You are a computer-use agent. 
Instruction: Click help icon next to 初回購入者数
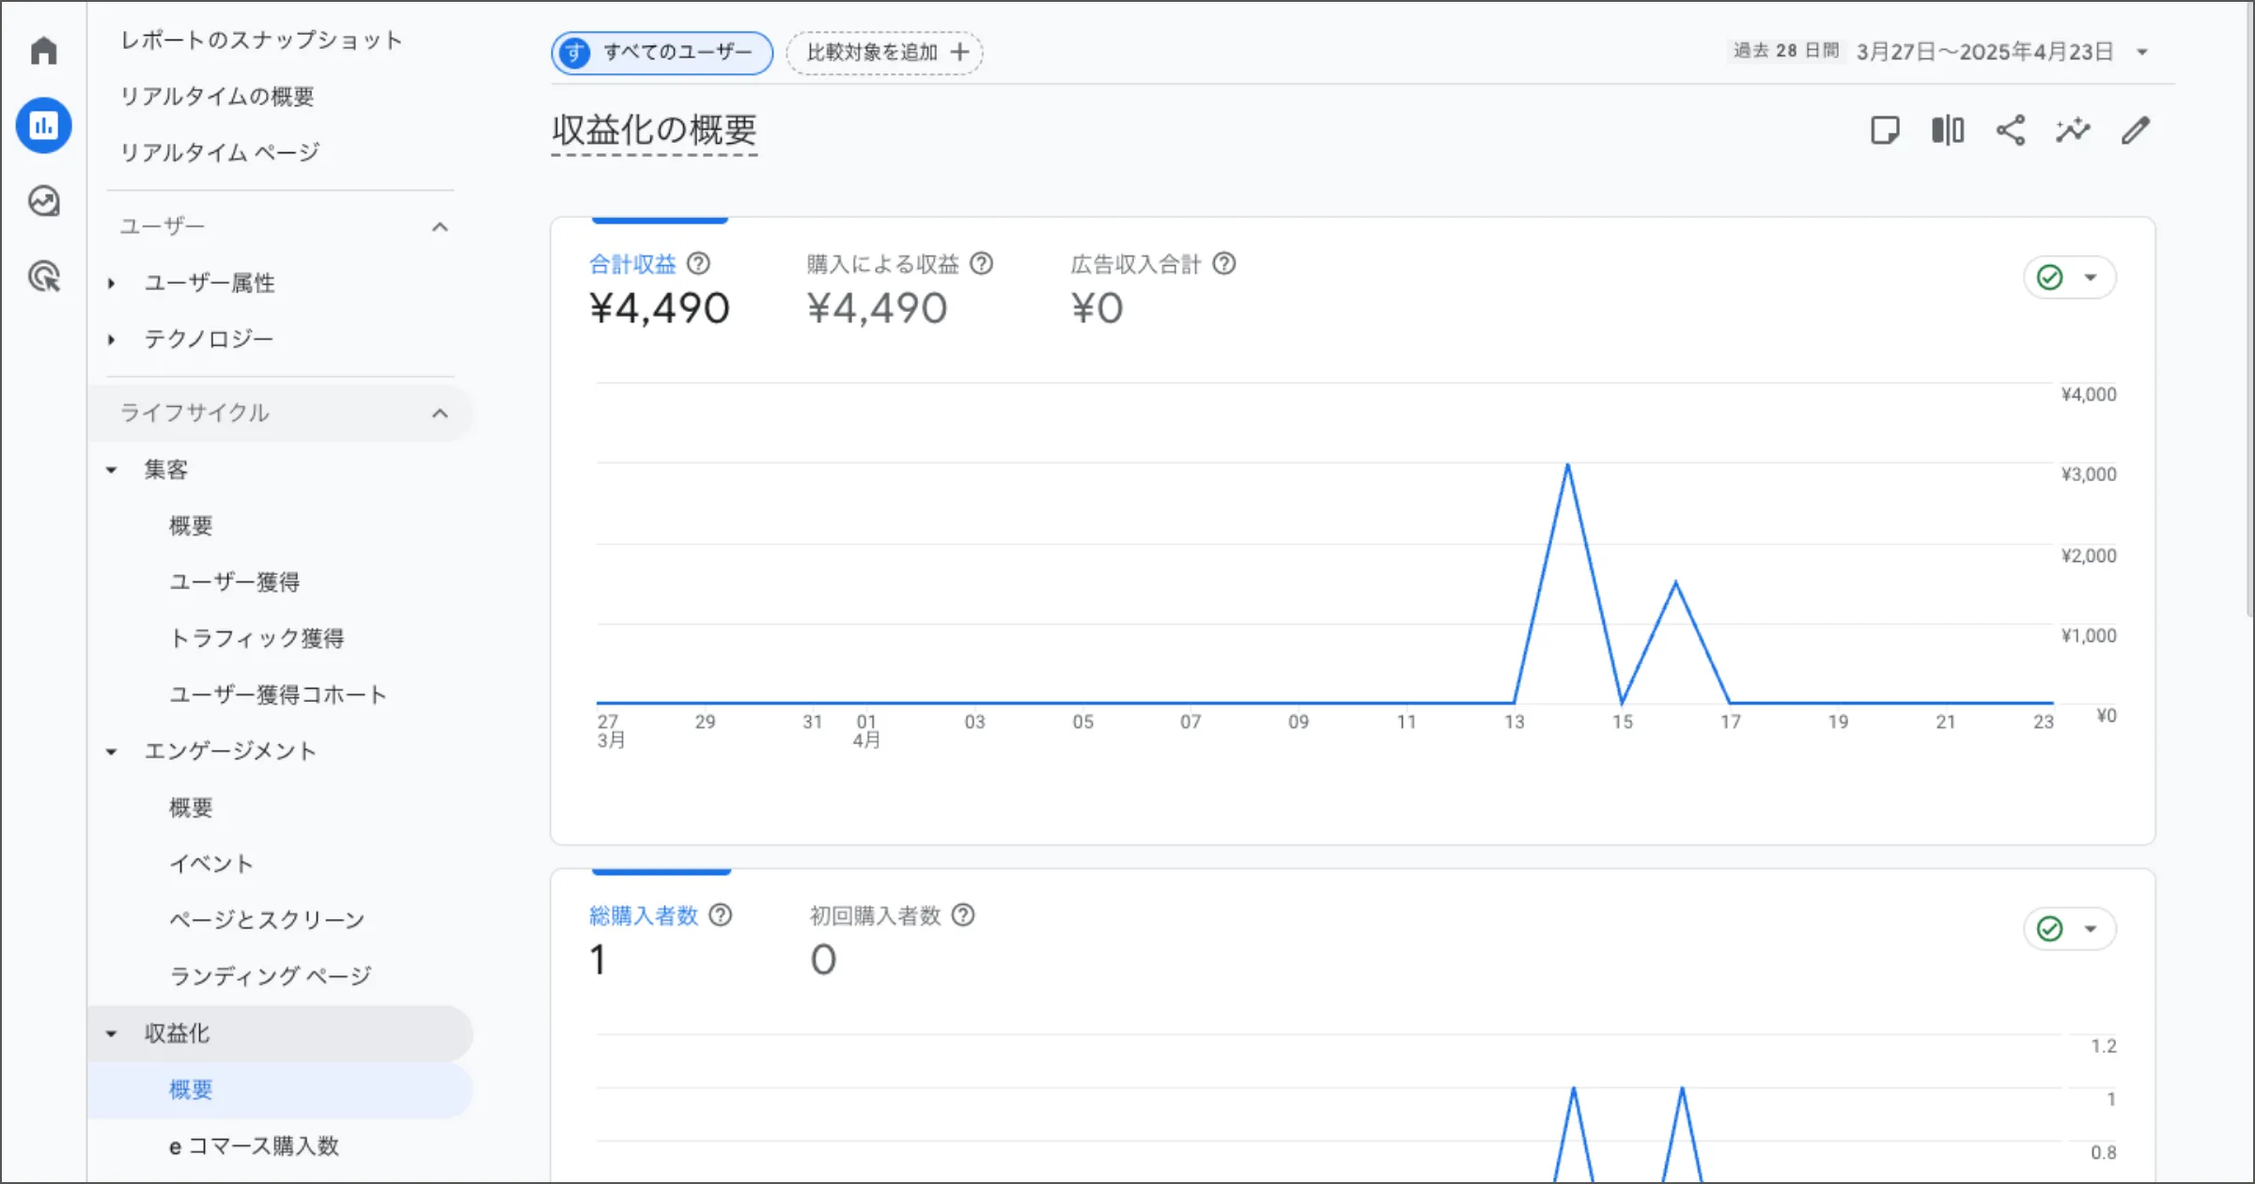(963, 915)
